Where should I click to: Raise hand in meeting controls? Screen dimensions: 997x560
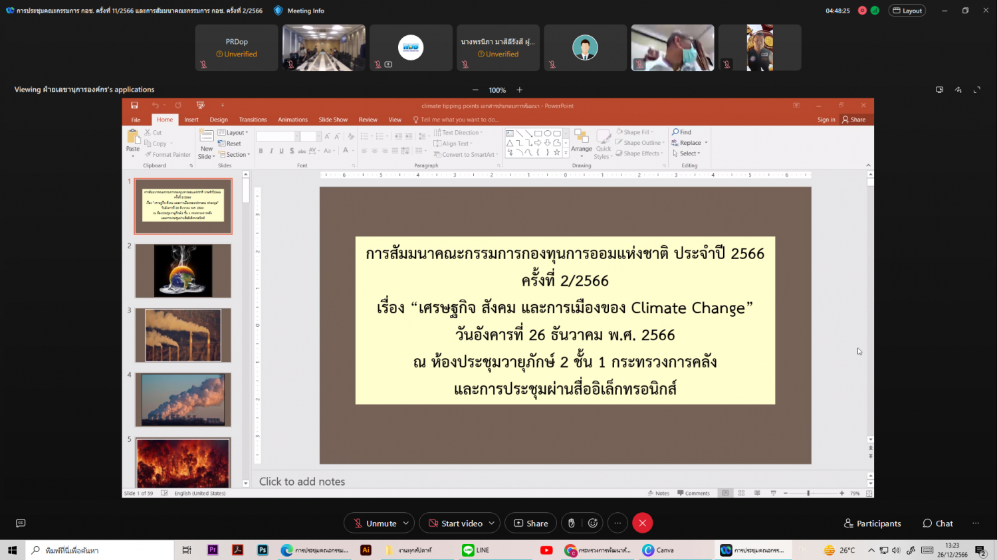572,523
